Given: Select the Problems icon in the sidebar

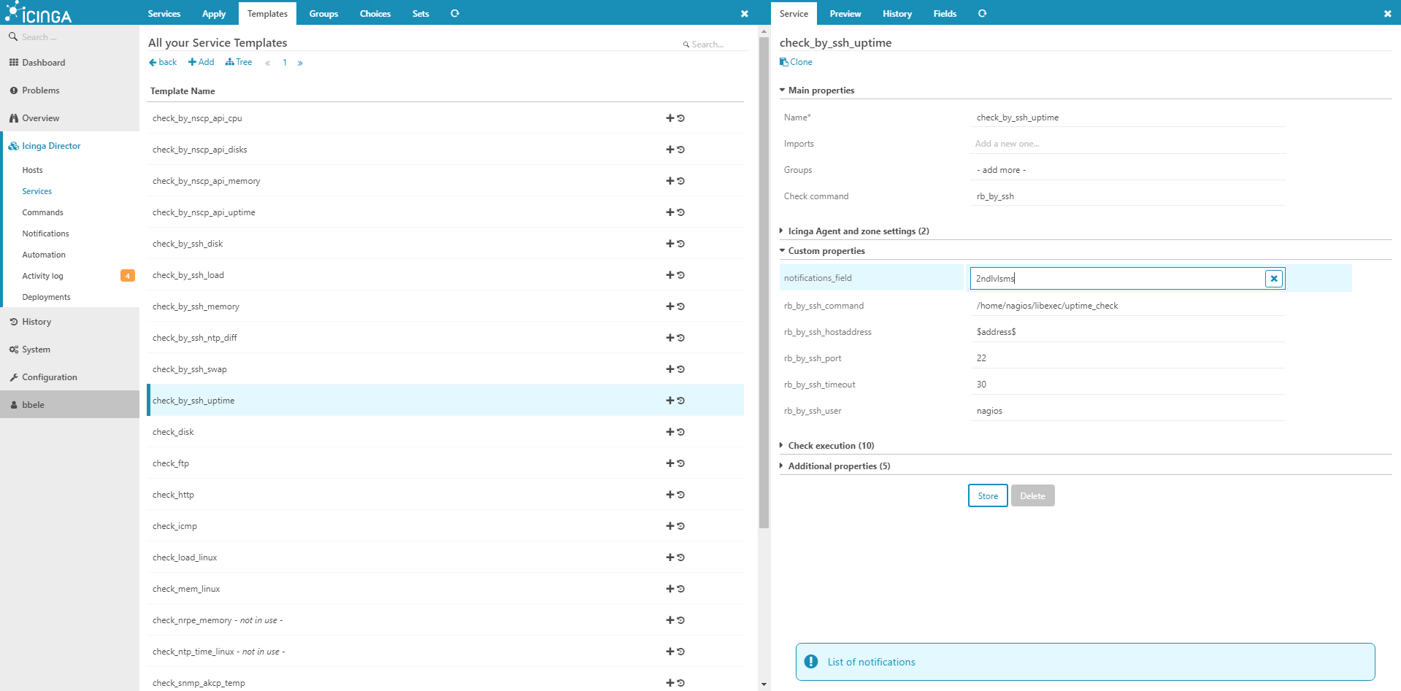Looking at the screenshot, I should coord(13,90).
